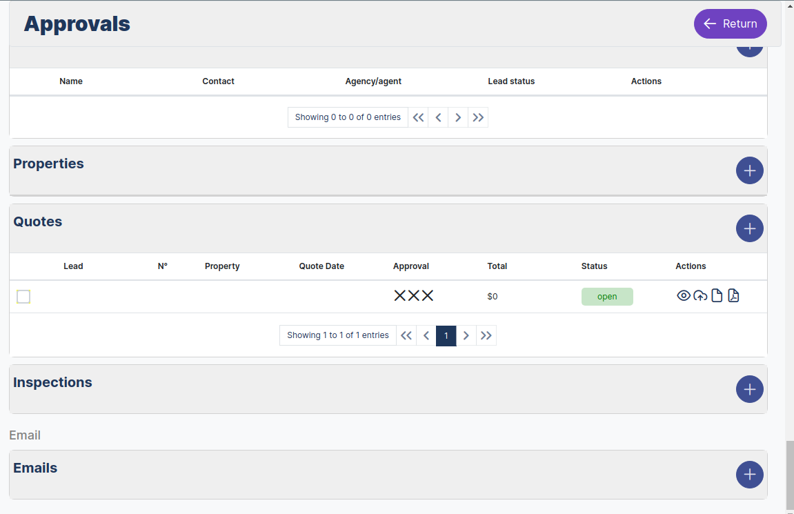Image resolution: width=794 pixels, height=514 pixels.
Task: Click the Return button
Action: [x=730, y=23]
